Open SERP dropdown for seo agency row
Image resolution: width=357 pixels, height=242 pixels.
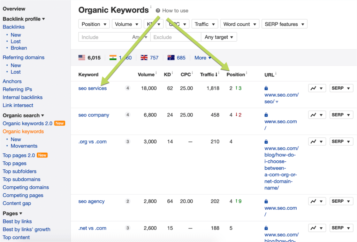[x=341, y=201]
